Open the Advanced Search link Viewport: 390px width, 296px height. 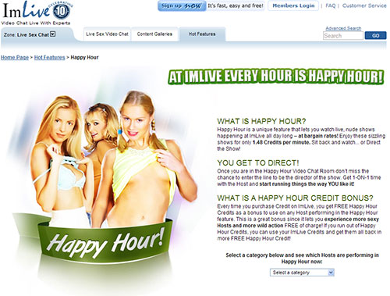(x=343, y=28)
